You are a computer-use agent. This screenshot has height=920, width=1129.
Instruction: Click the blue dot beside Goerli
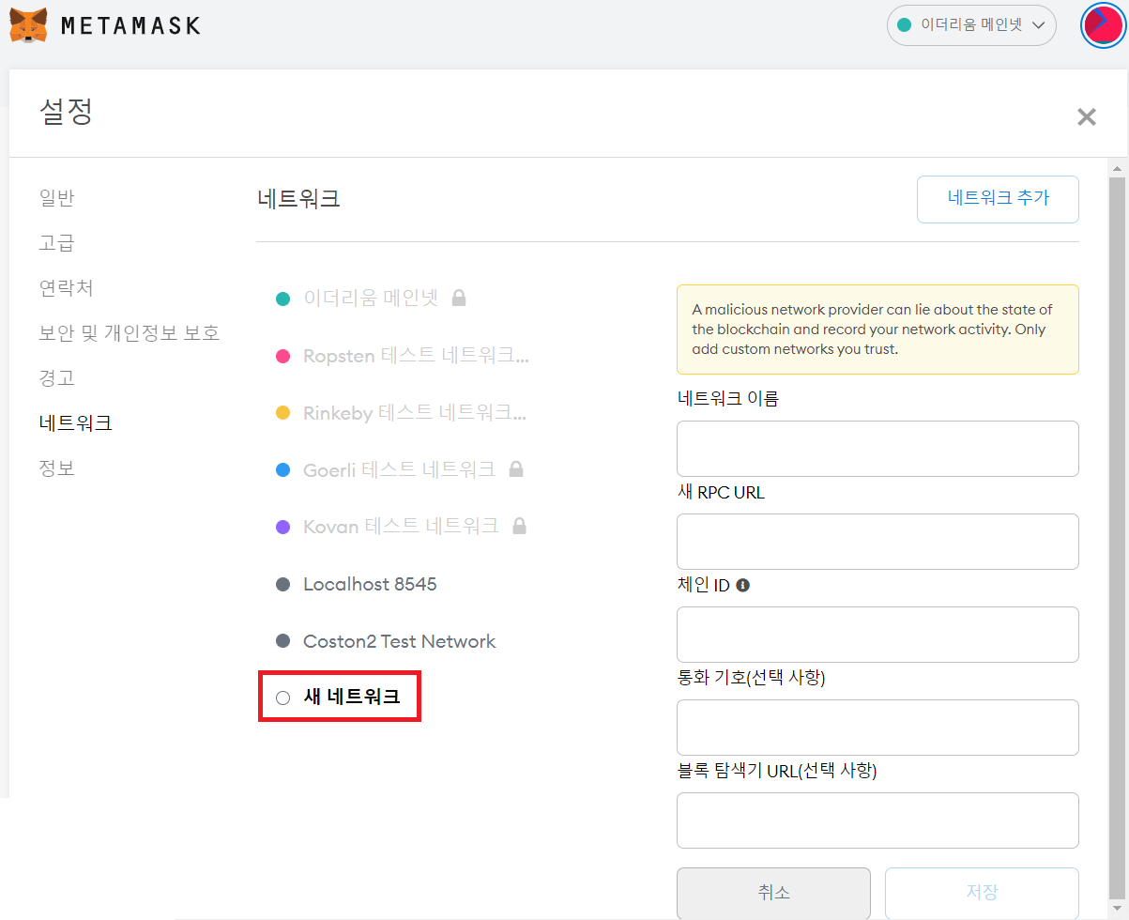tap(282, 469)
